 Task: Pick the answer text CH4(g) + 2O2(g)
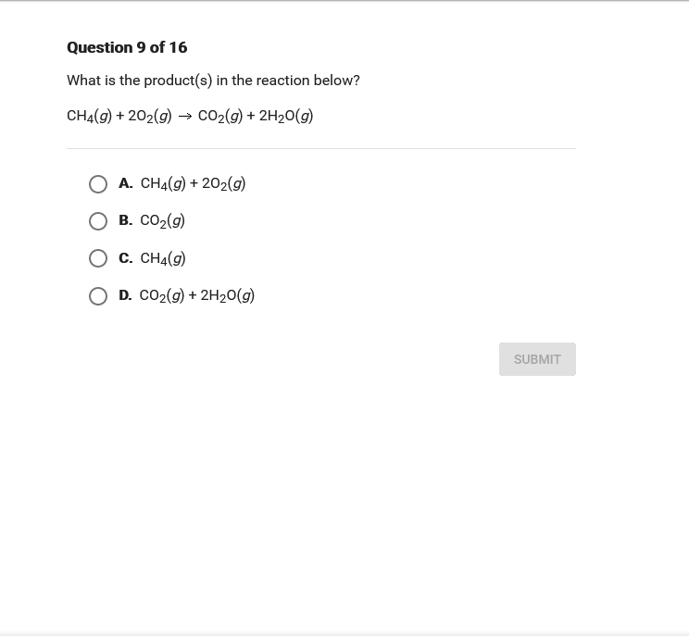tap(193, 184)
